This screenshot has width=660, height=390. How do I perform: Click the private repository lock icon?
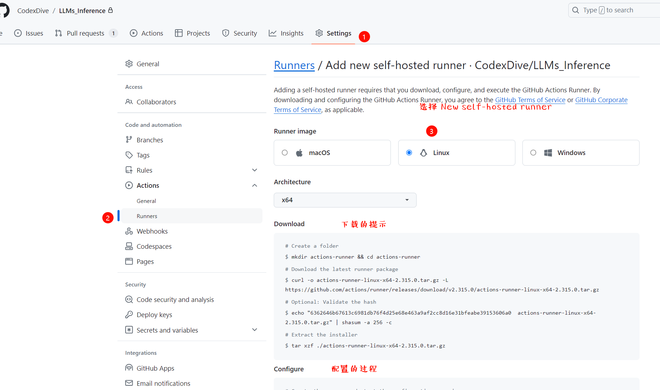[110, 10]
